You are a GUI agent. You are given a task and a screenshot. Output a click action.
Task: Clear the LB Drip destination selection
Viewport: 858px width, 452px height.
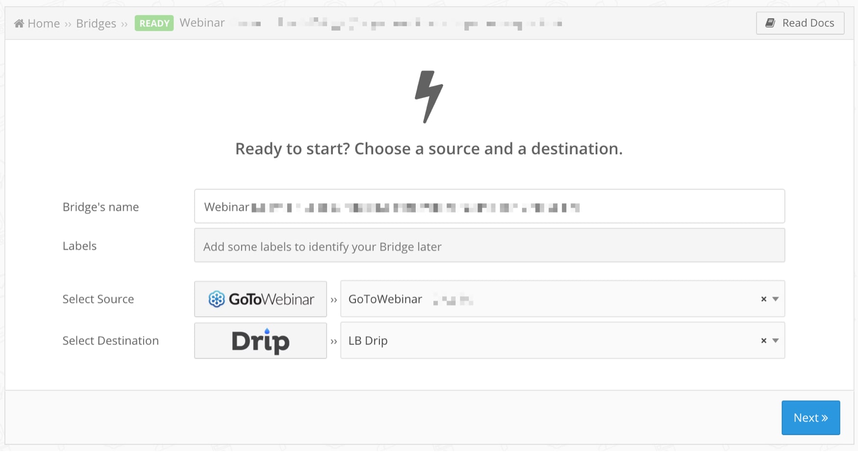tap(763, 341)
